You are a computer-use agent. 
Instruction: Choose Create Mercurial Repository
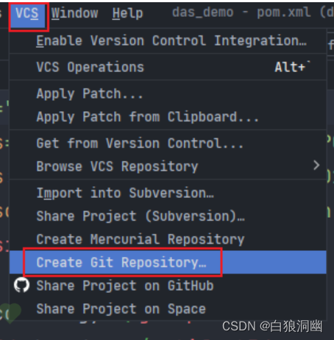click(x=168, y=239)
